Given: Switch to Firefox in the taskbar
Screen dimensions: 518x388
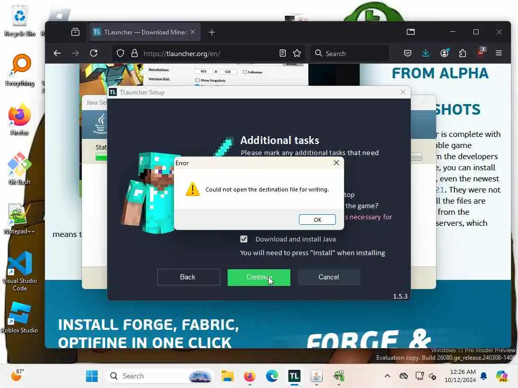Looking at the screenshot, I should [x=249, y=376].
